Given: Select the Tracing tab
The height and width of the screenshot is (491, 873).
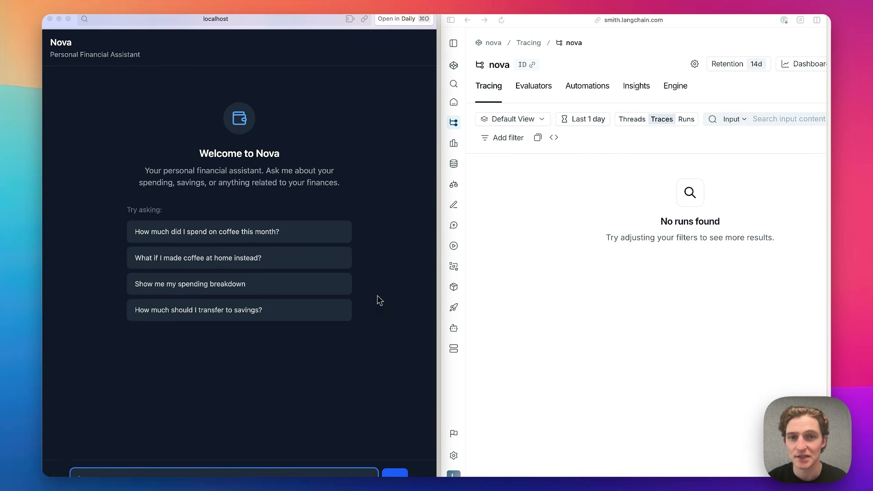Looking at the screenshot, I should pos(488,86).
